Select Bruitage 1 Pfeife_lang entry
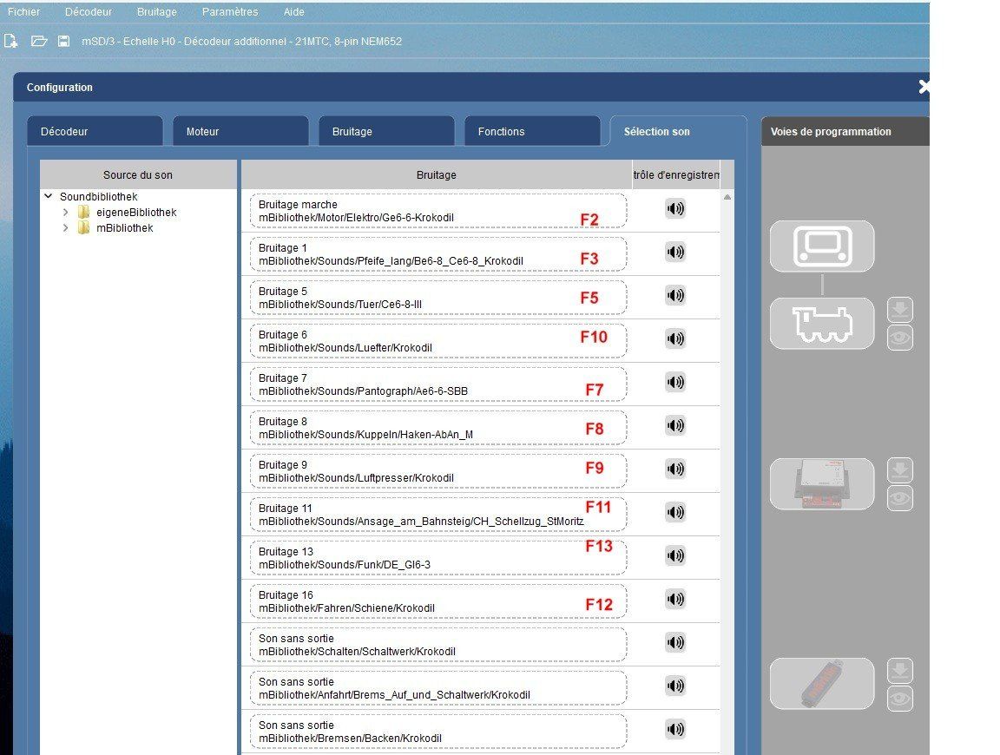Viewport: 1000px width, 755px height. click(x=438, y=254)
